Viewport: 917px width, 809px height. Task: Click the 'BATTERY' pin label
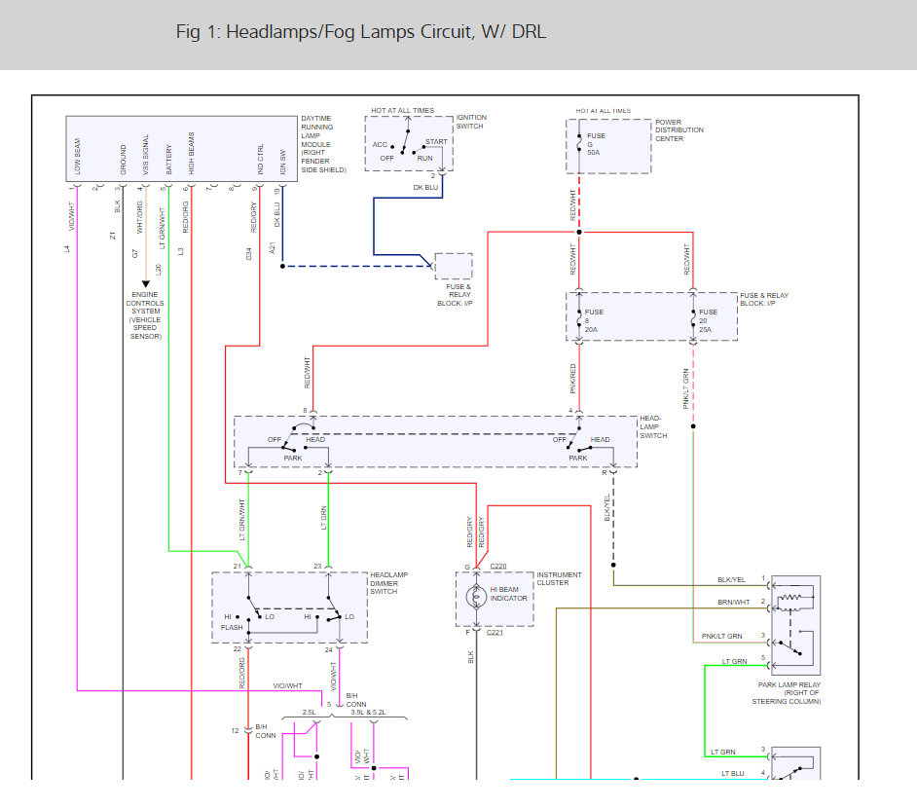point(169,159)
